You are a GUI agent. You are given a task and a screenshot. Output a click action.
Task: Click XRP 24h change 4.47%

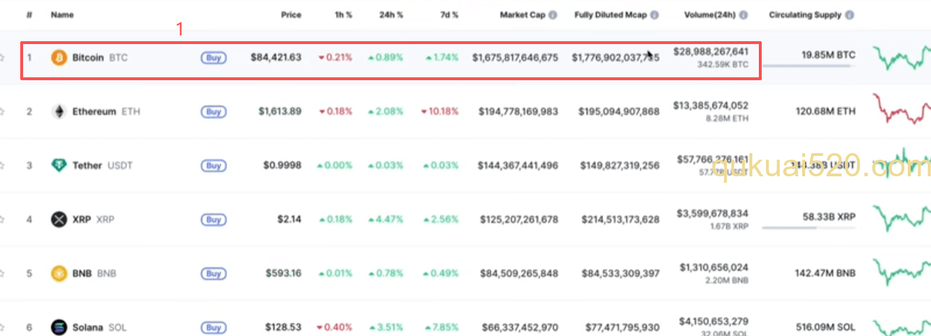coord(386,220)
